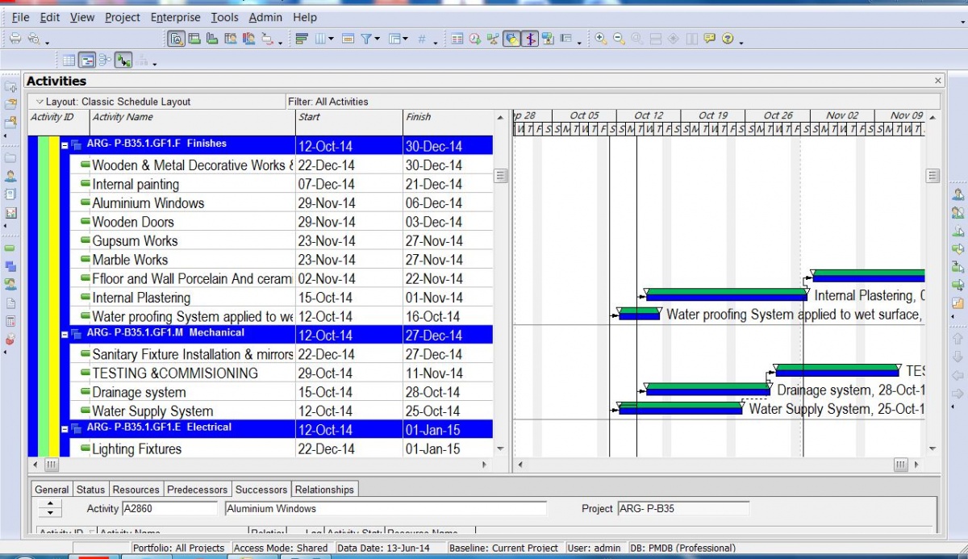Sort by the Finish column header
This screenshot has width=968, height=559.
(x=448, y=123)
